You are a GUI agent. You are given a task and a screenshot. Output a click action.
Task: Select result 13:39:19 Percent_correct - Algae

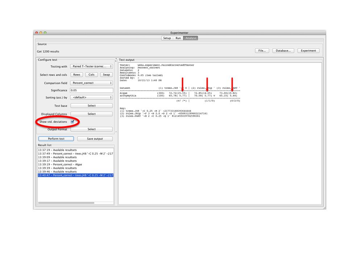[x=75, y=165]
